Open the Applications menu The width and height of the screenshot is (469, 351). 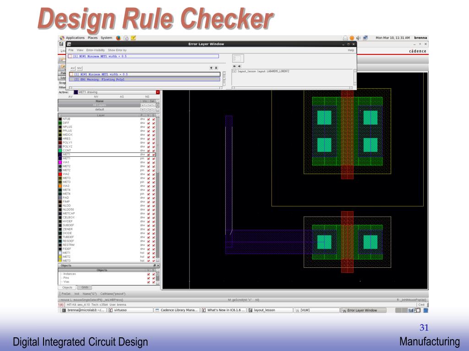(75, 38)
